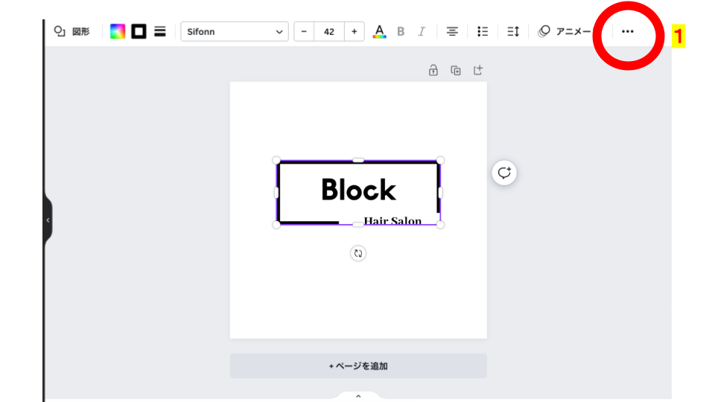Click the font size field showing 42

329,31
